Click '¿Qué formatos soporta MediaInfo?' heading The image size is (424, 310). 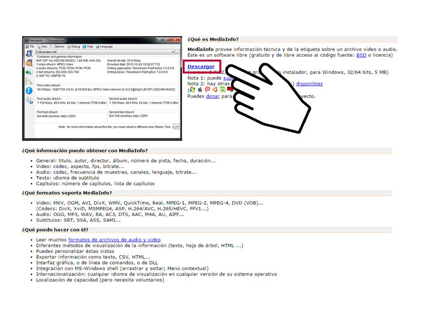tap(67, 193)
